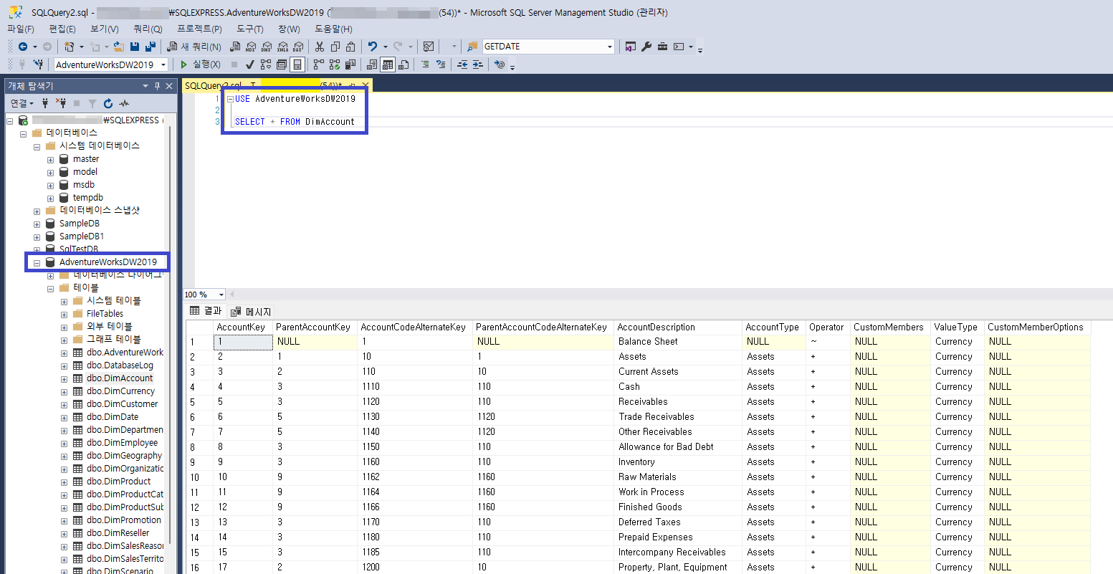Toggle Include Actual Execution Plan
The width and height of the screenshot is (1113, 574).
(x=319, y=64)
